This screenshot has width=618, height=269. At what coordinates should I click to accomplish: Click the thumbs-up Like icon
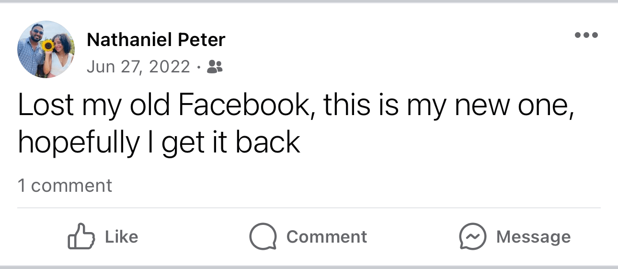pos(79,236)
